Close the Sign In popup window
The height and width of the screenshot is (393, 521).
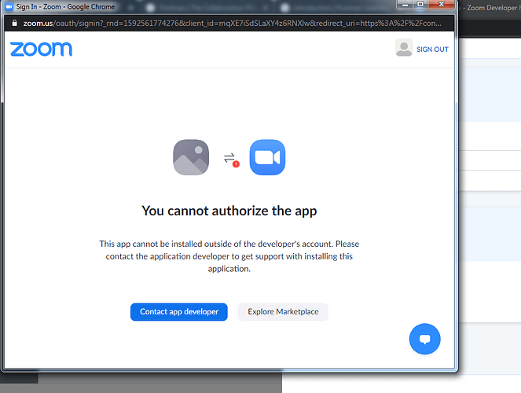tap(442, 5)
